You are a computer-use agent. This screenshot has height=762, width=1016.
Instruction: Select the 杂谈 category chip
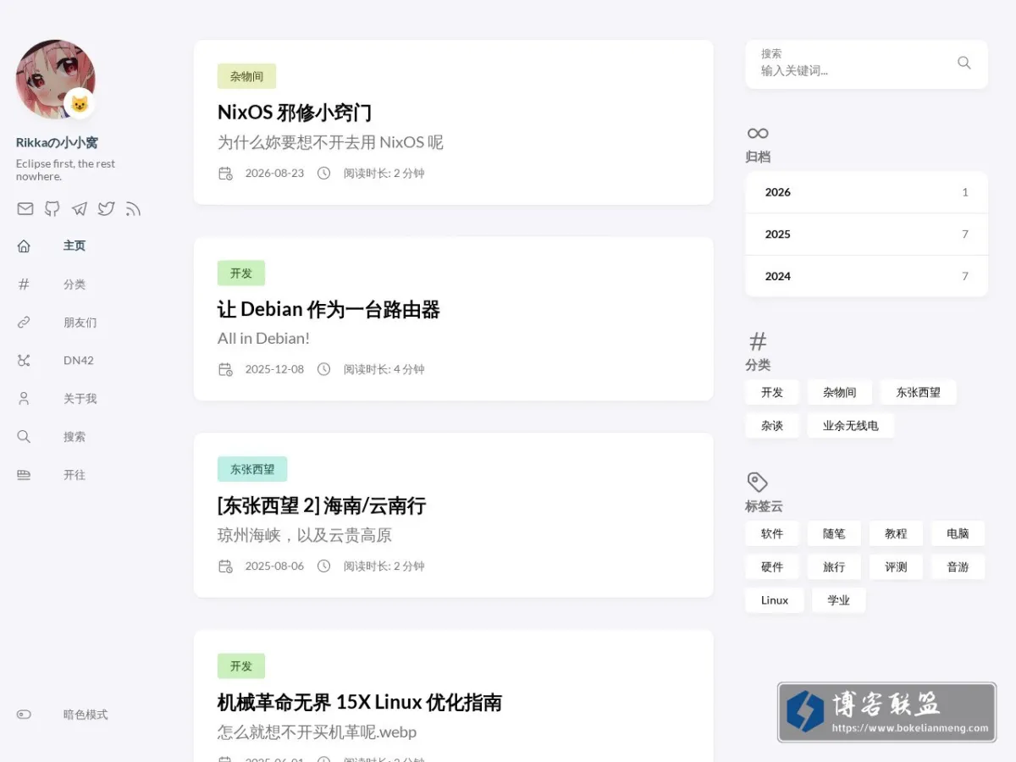[x=772, y=426]
